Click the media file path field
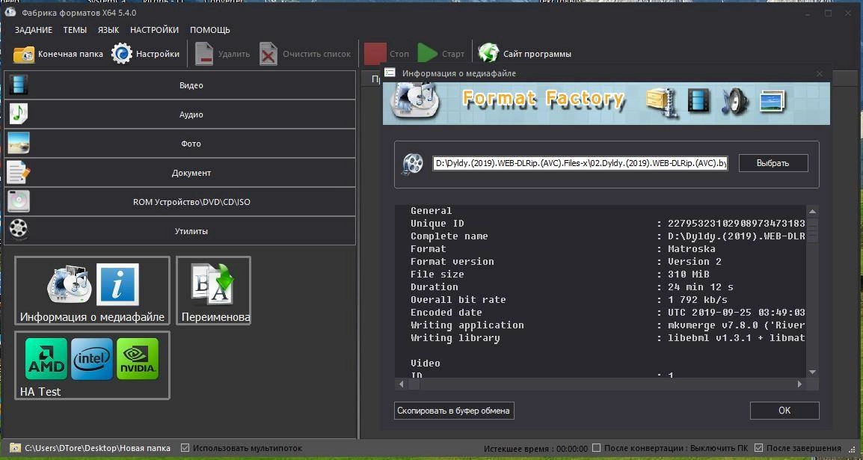The height and width of the screenshot is (460, 863). (x=580, y=163)
